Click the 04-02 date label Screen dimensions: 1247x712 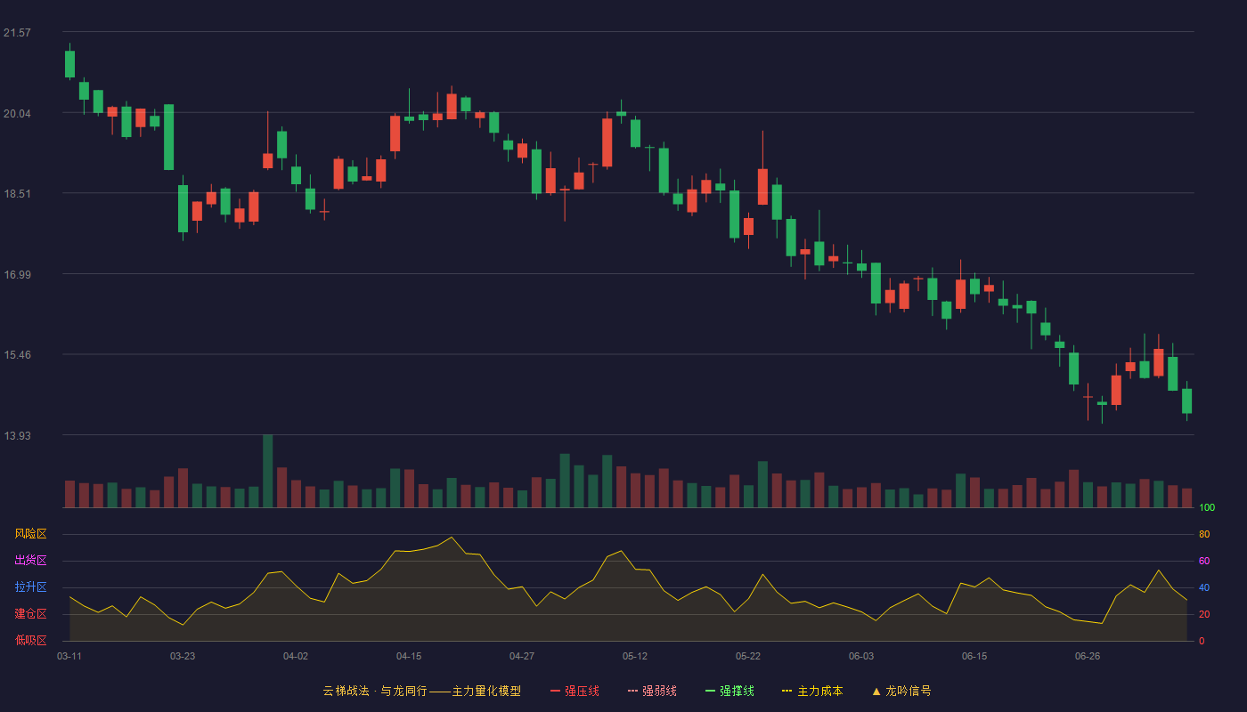296,656
